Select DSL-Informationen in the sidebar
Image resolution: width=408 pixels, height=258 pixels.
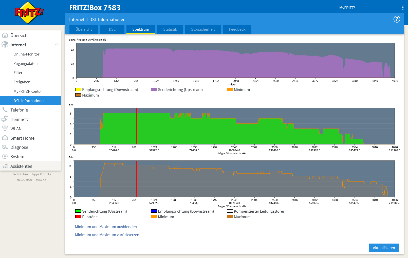(29, 101)
